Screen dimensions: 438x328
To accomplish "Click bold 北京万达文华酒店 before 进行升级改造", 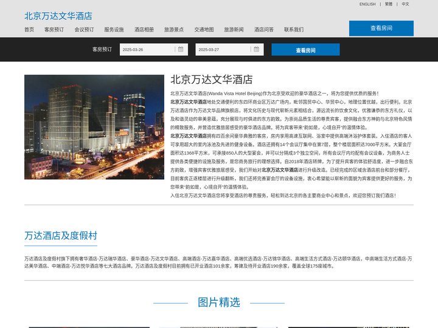I will pyautogui.click(x=280, y=170).
